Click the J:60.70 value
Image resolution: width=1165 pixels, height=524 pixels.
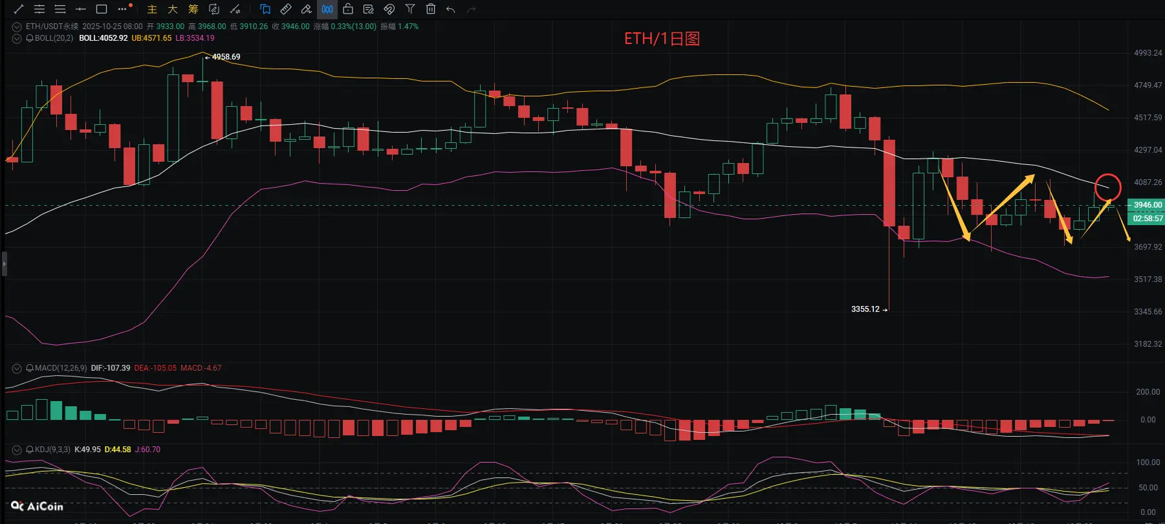147,450
